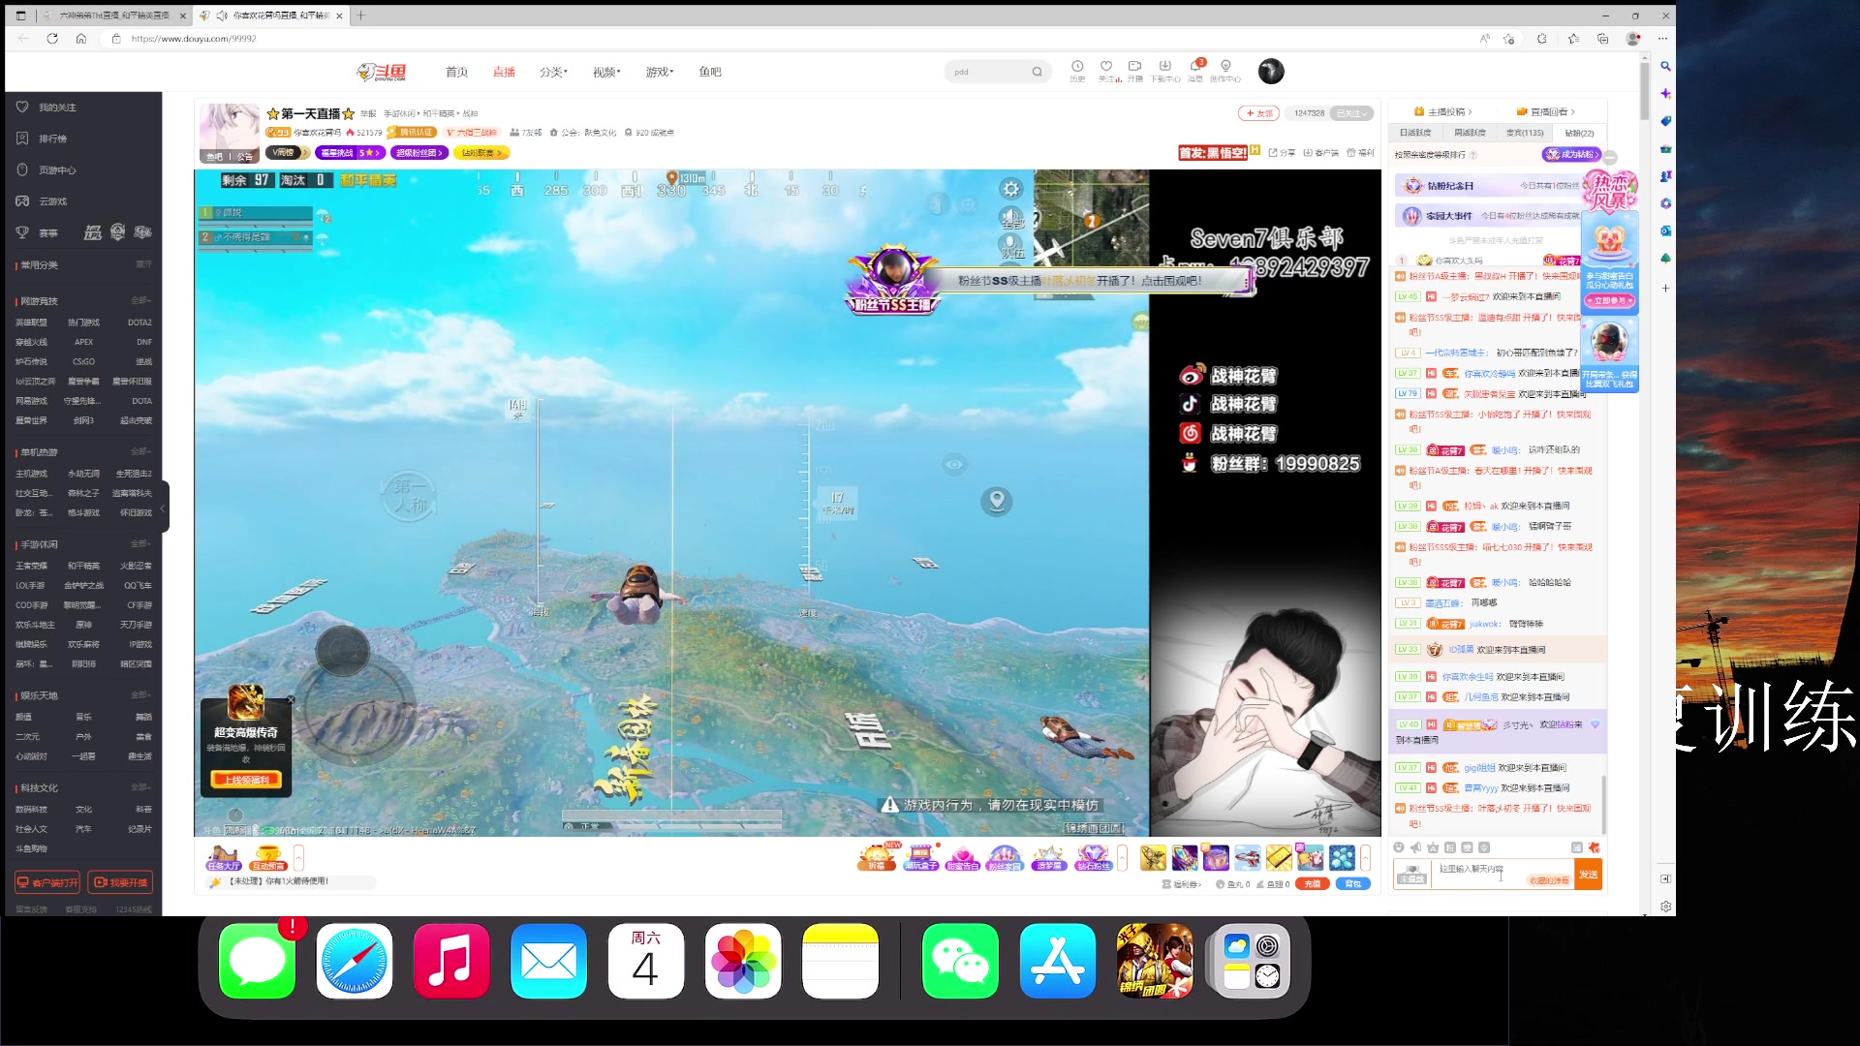Click the orange 发送 send button
The image size is (1860, 1046).
point(1588,875)
